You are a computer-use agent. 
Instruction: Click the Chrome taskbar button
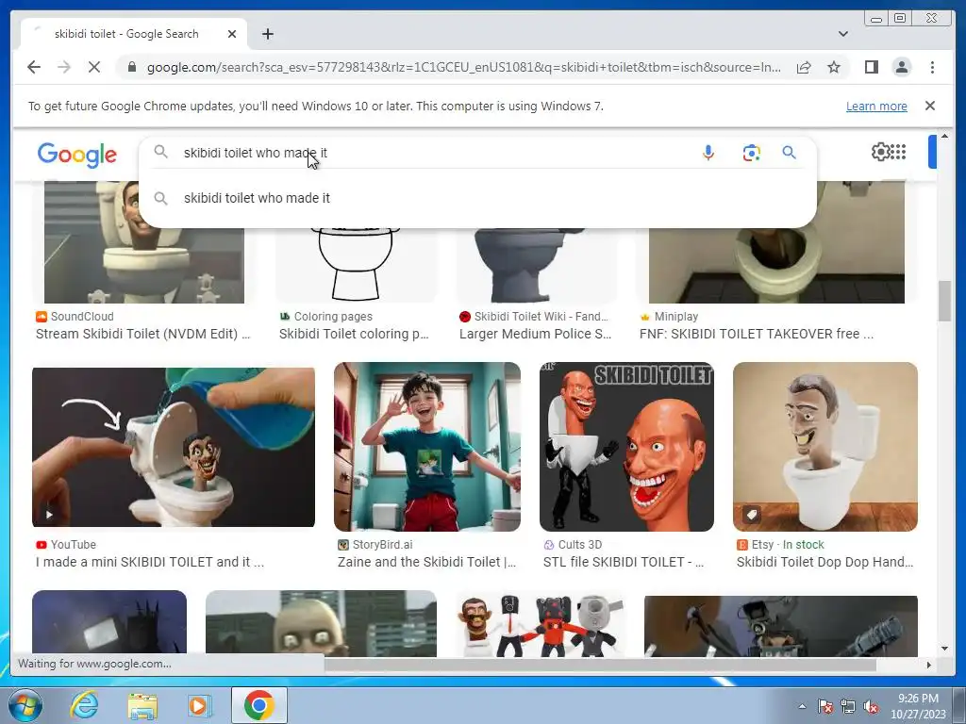(258, 705)
